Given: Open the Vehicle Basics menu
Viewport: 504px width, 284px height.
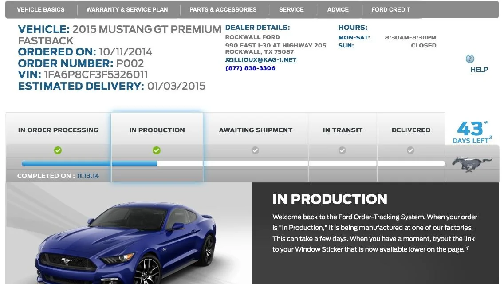Looking at the screenshot, I should (40, 10).
